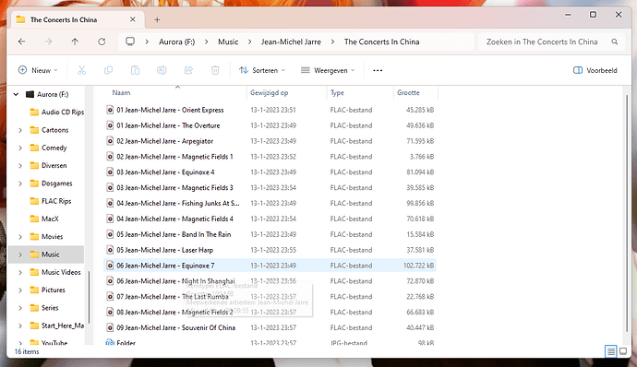
Task: Open the Weergeven dropdown
Action: coord(328,70)
